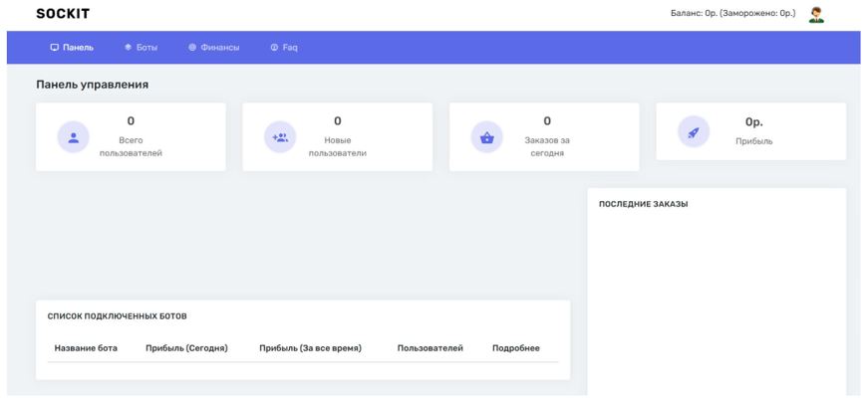Open the Панель tab

[x=72, y=48]
